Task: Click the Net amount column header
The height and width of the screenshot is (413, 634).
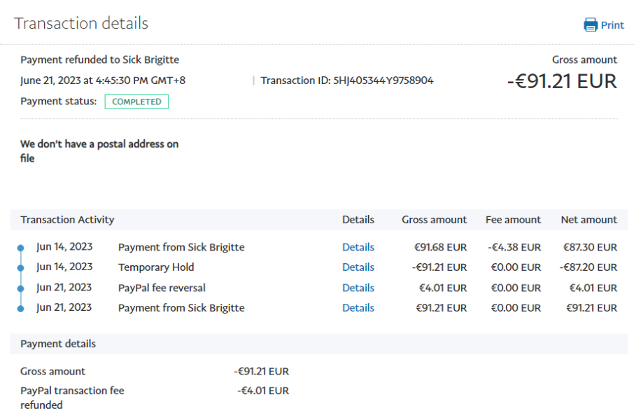Action: [x=589, y=220]
